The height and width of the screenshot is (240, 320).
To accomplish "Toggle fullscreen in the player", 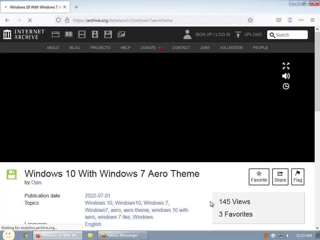I will click(x=286, y=66).
